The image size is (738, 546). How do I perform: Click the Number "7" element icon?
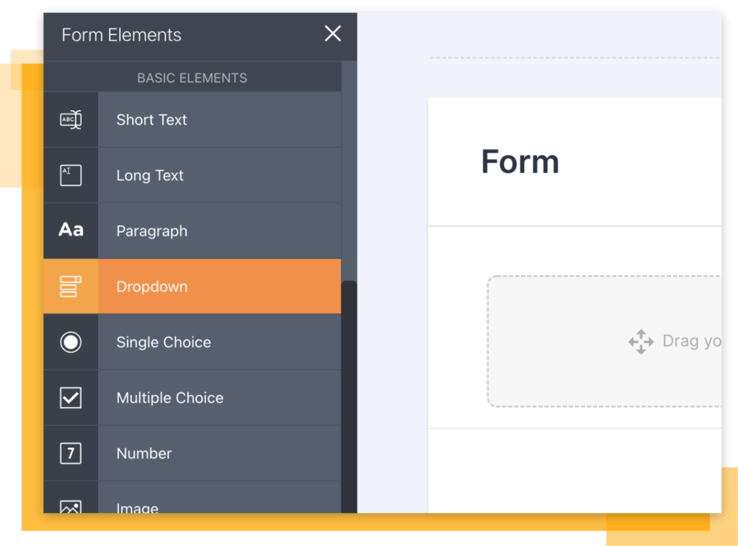[70, 453]
